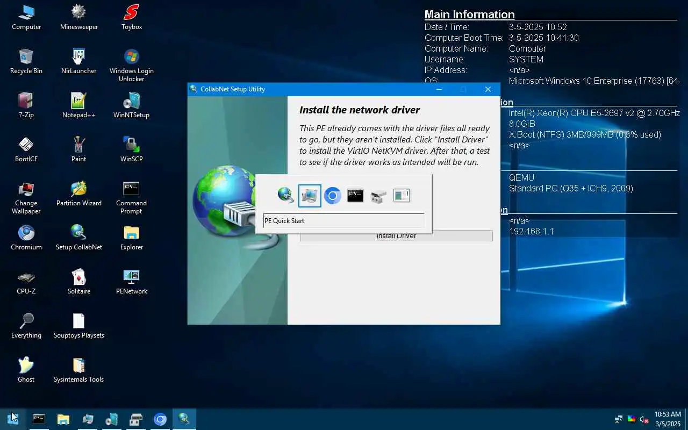Click the 'Main Information' heading on wallpaper
The height and width of the screenshot is (430, 688).
(469, 15)
